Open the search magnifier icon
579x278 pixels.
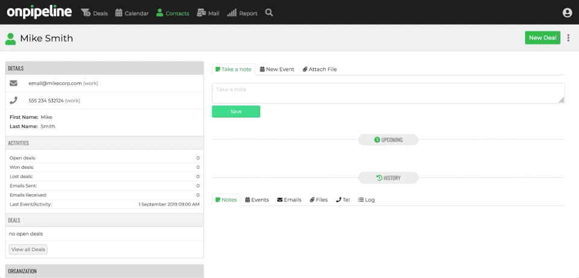[x=269, y=13]
